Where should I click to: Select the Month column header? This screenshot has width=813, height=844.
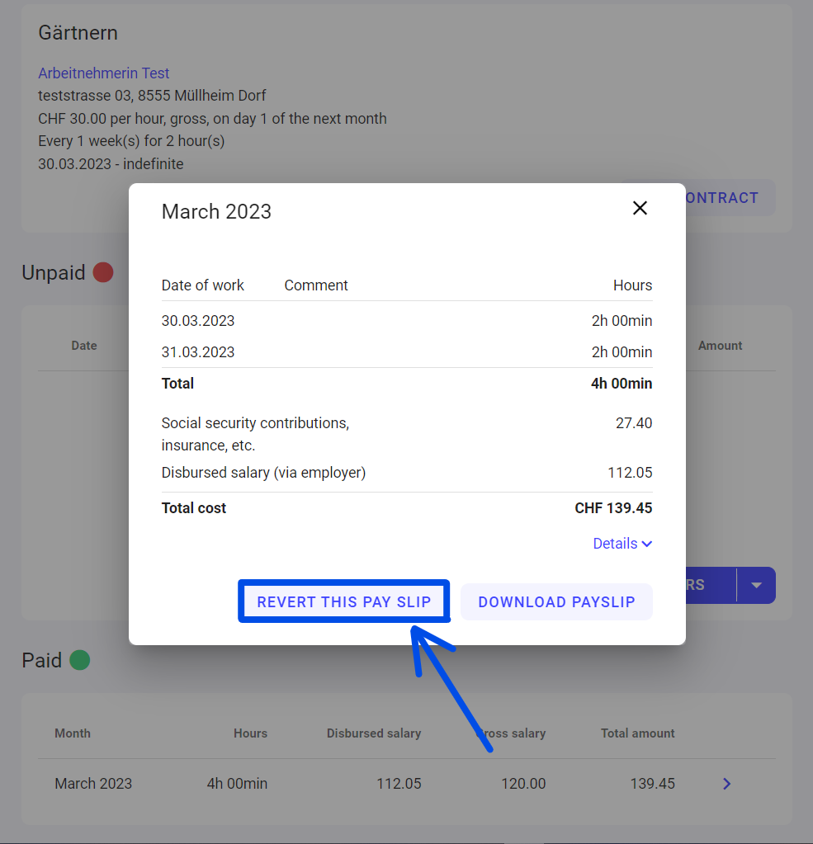coord(73,733)
